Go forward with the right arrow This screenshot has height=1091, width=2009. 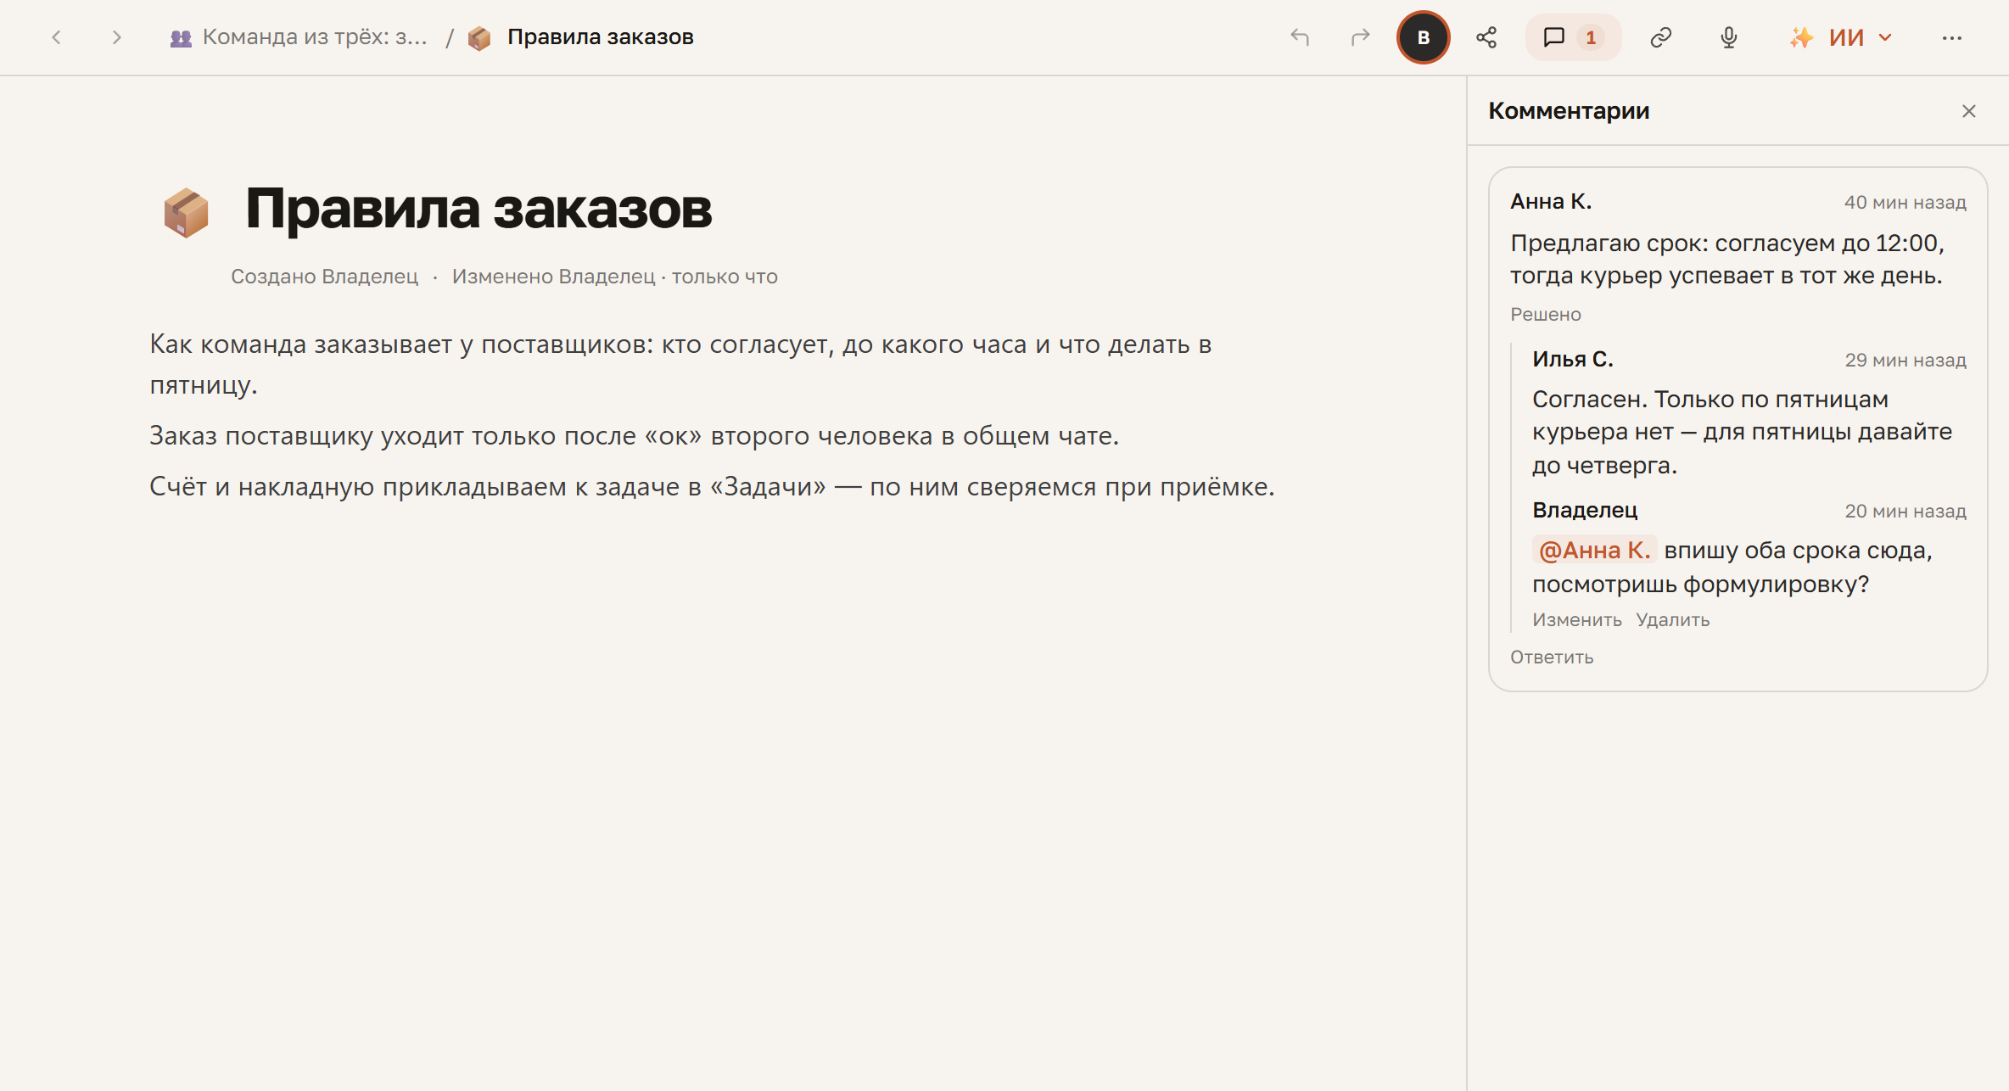[x=117, y=37]
